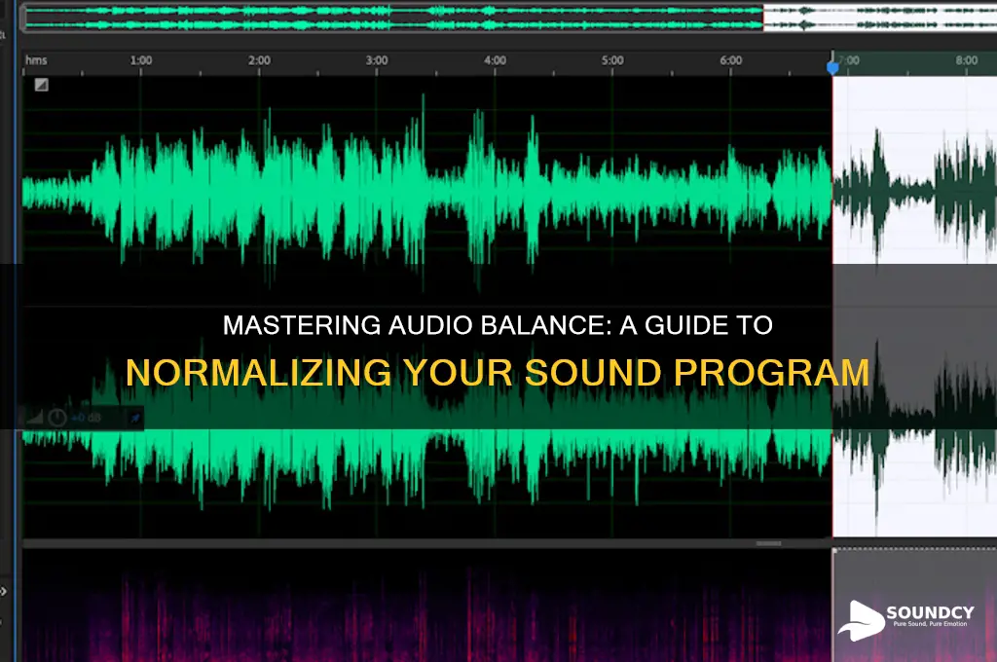The height and width of the screenshot is (662, 997).
Task: Click the small square icon atop the waveform
Action: [41, 85]
